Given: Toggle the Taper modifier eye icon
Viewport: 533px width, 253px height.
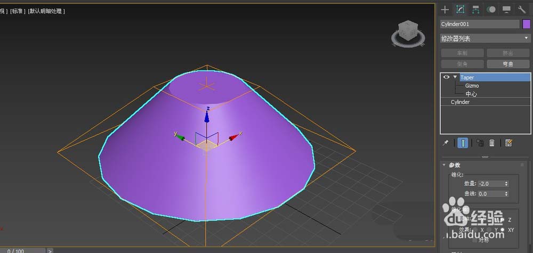Looking at the screenshot, I should point(446,77).
